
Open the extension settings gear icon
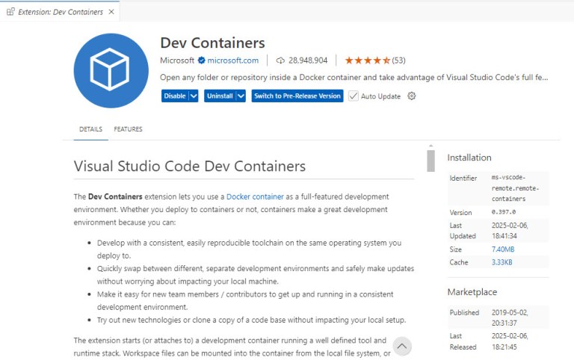(x=412, y=96)
